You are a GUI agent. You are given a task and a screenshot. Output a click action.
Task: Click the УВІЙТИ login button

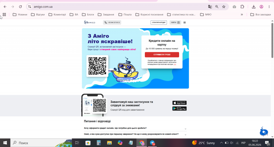tap(175, 22)
